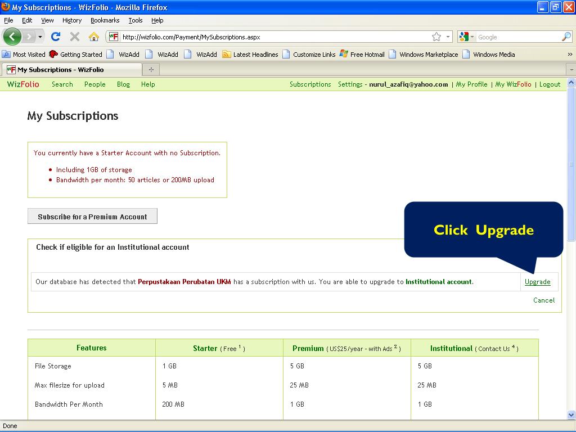Click the page vertical scrollbar thumb

(x=571, y=164)
